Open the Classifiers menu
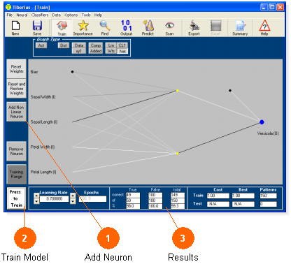This screenshot has height=264, width=291. (40, 15)
